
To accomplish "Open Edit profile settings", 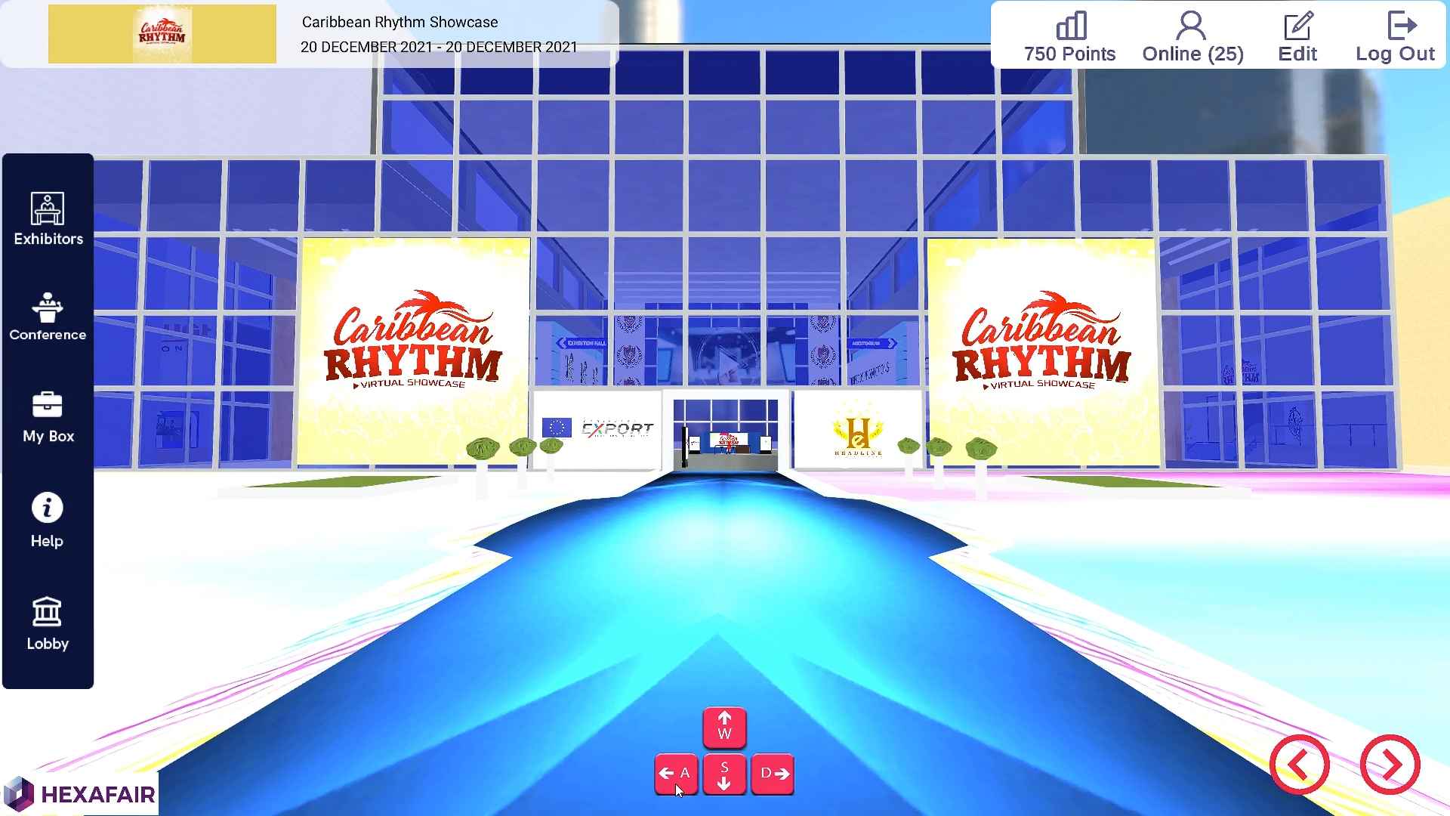I will tap(1297, 35).
